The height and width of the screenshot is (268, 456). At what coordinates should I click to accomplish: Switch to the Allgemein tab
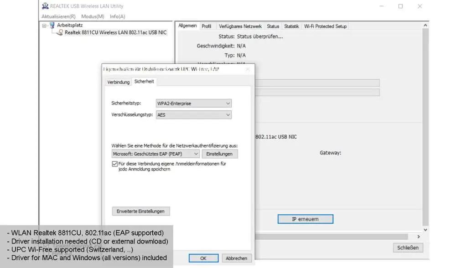[x=187, y=26]
